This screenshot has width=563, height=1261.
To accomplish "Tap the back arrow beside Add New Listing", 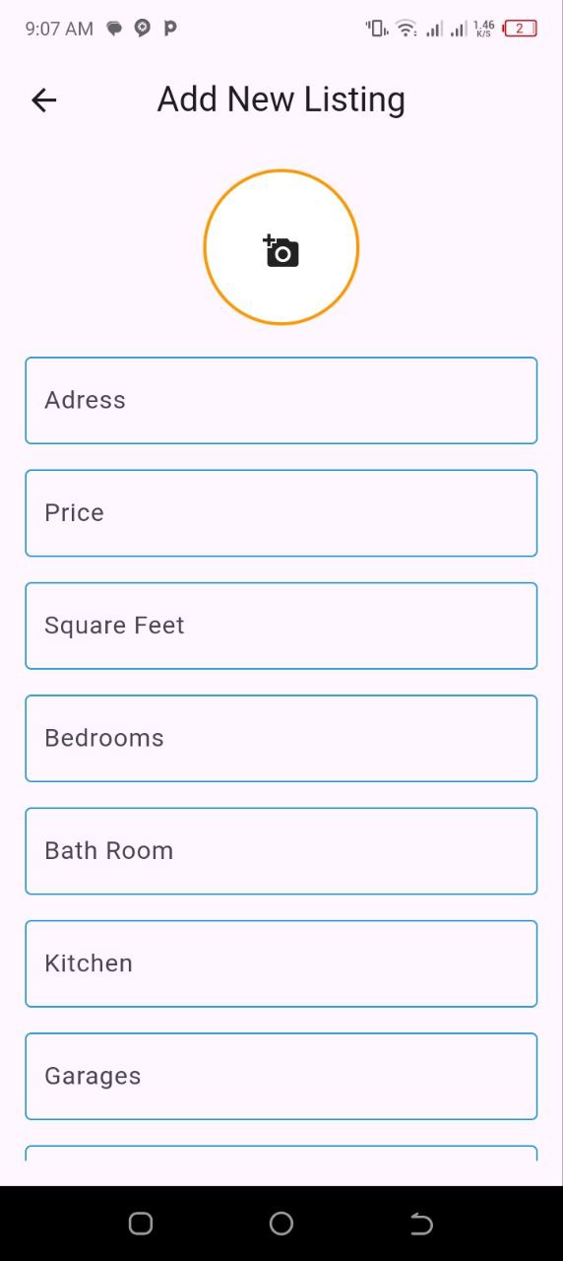I will [43, 100].
